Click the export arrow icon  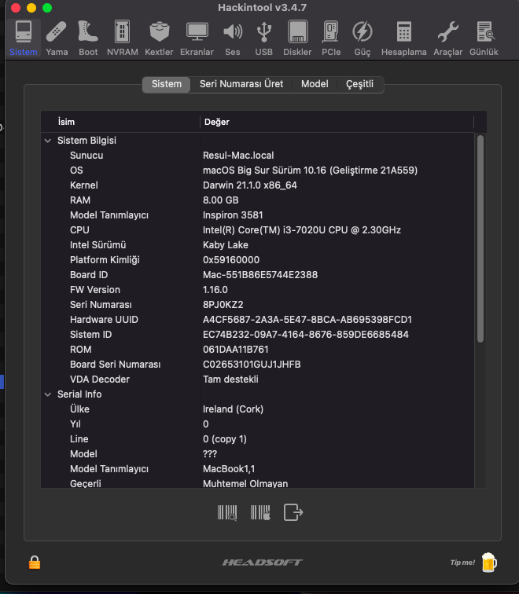293,512
